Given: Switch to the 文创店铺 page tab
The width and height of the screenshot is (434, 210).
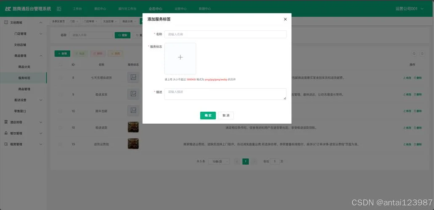Looking at the screenshot, I should click(110, 21).
